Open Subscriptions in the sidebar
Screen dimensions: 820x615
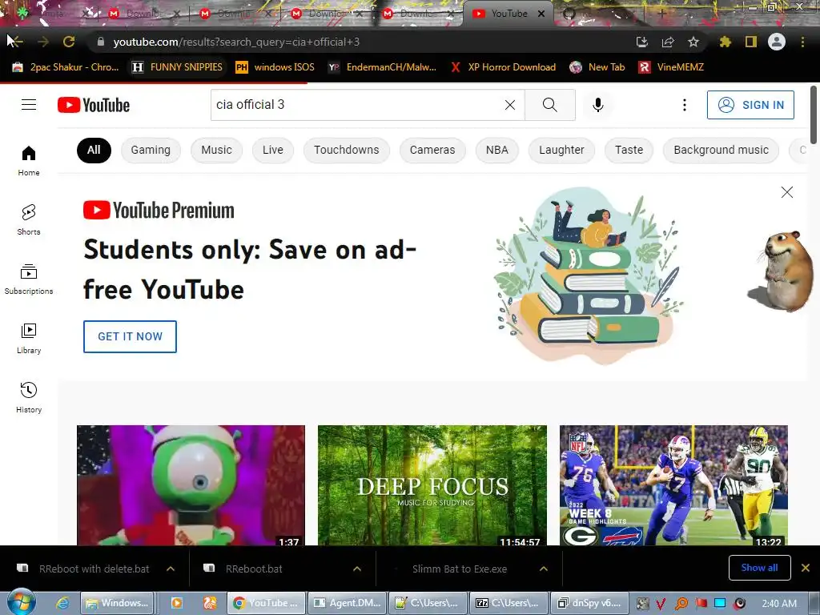tap(29, 279)
